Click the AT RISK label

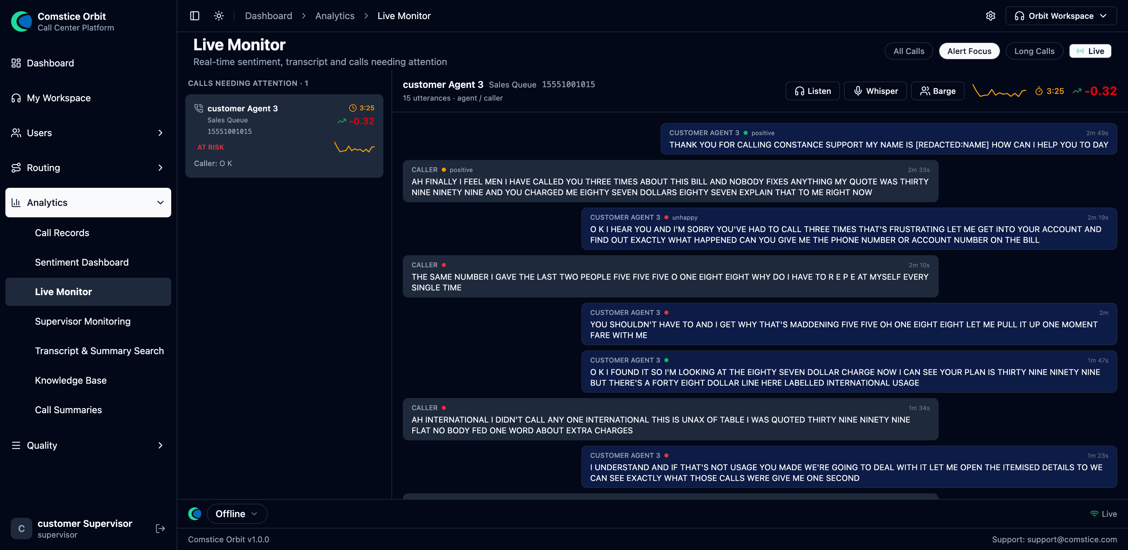[210, 147]
